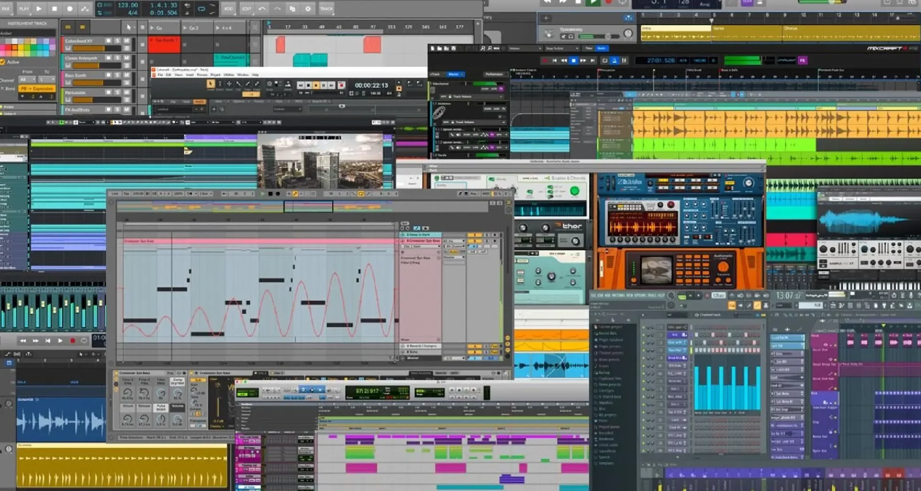This screenshot has width=921, height=491.
Task: Click the plus add-track button above Speakeasy
Action: [546, 18]
